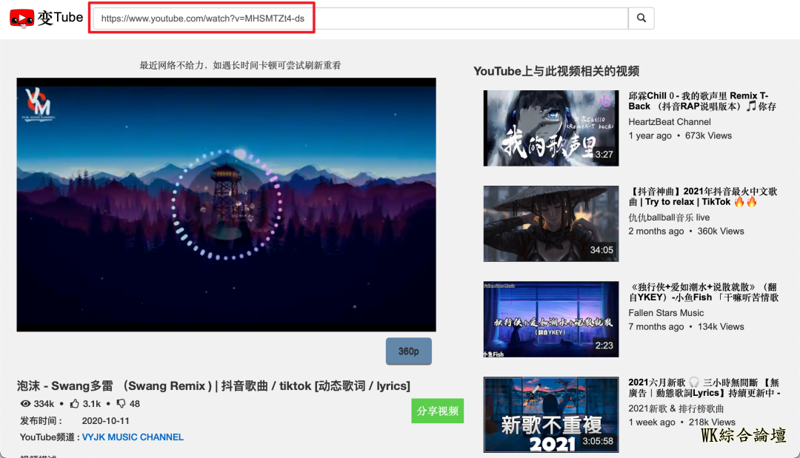Click the publish date 2020-10-11
The height and width of the screenshot is (458, 800).
[106, 421]
